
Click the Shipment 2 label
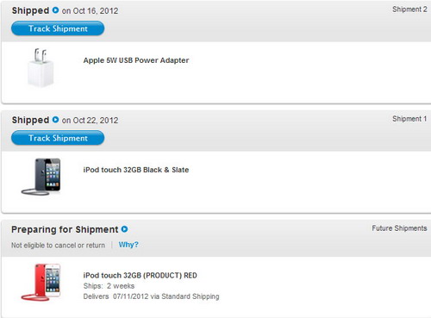point(409,9)
